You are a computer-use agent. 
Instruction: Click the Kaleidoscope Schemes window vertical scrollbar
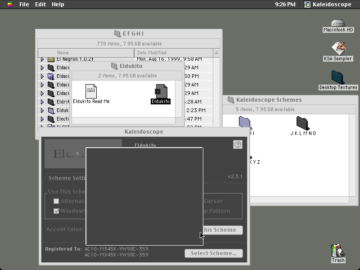pos(352,155)
